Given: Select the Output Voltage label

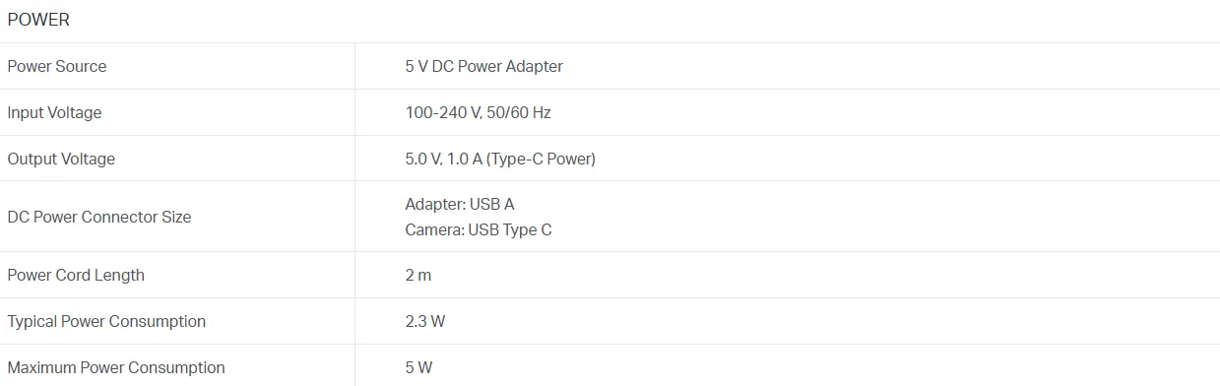Looking at the screenshot, I should coord(61,159).
